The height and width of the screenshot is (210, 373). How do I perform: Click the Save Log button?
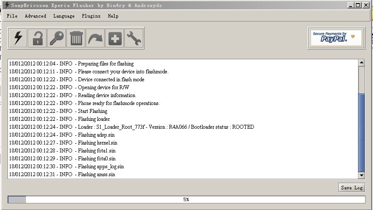tap(351, 188)
